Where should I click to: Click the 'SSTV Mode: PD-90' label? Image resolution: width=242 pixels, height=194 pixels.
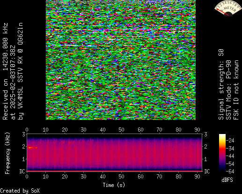tap(229, 90)
